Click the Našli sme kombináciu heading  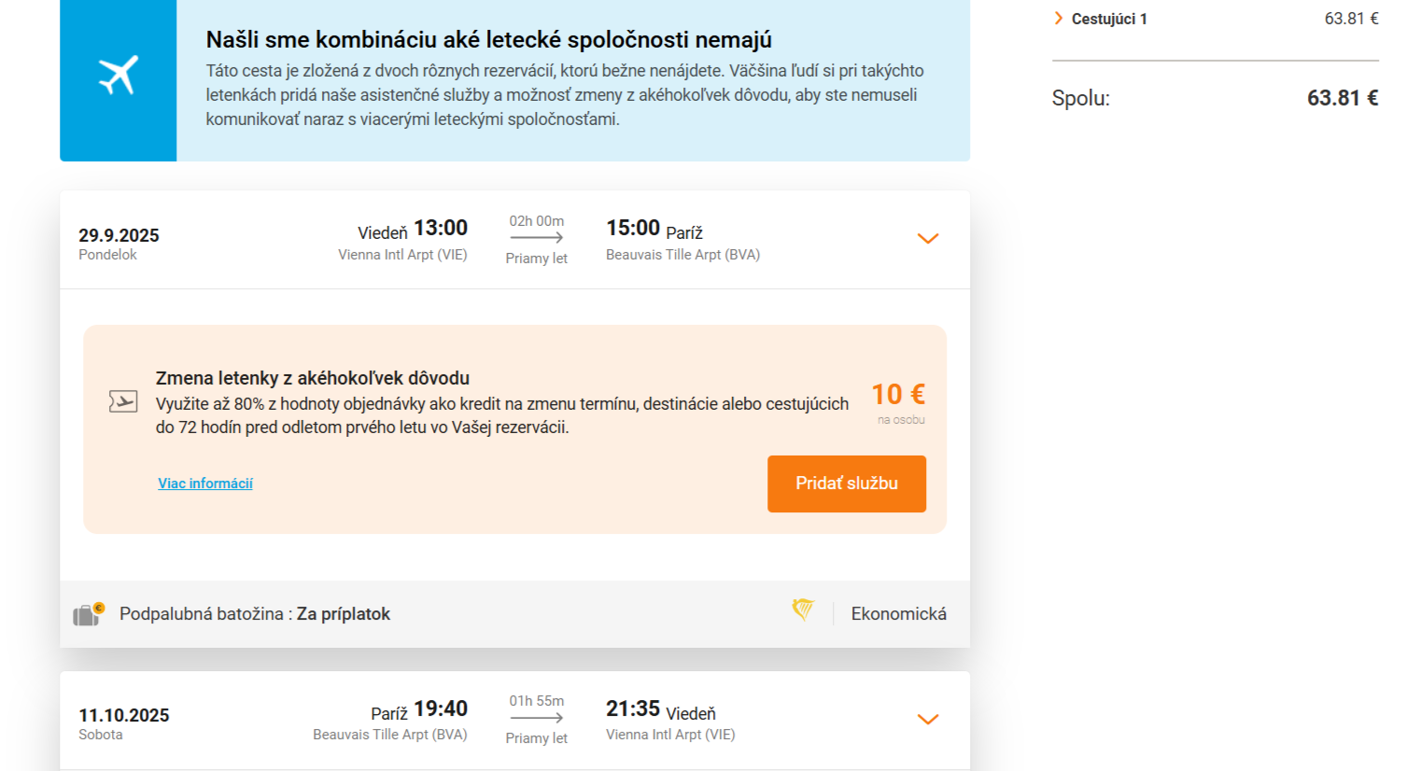click(x=488, y=40)
